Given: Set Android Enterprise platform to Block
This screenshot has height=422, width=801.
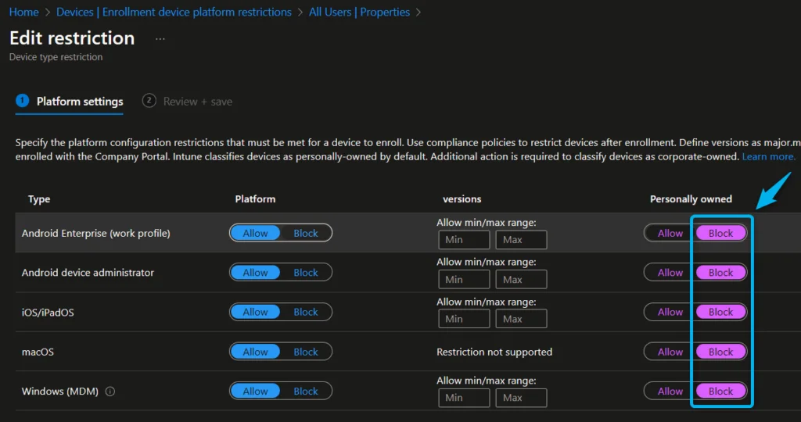Looking at the screenshot, I should pyautogui.click(x=306, y=233).
